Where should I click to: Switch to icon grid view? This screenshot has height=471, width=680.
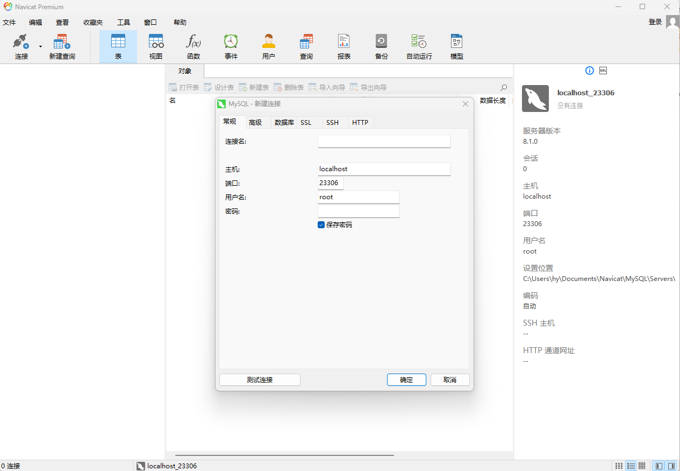point(619,466)
